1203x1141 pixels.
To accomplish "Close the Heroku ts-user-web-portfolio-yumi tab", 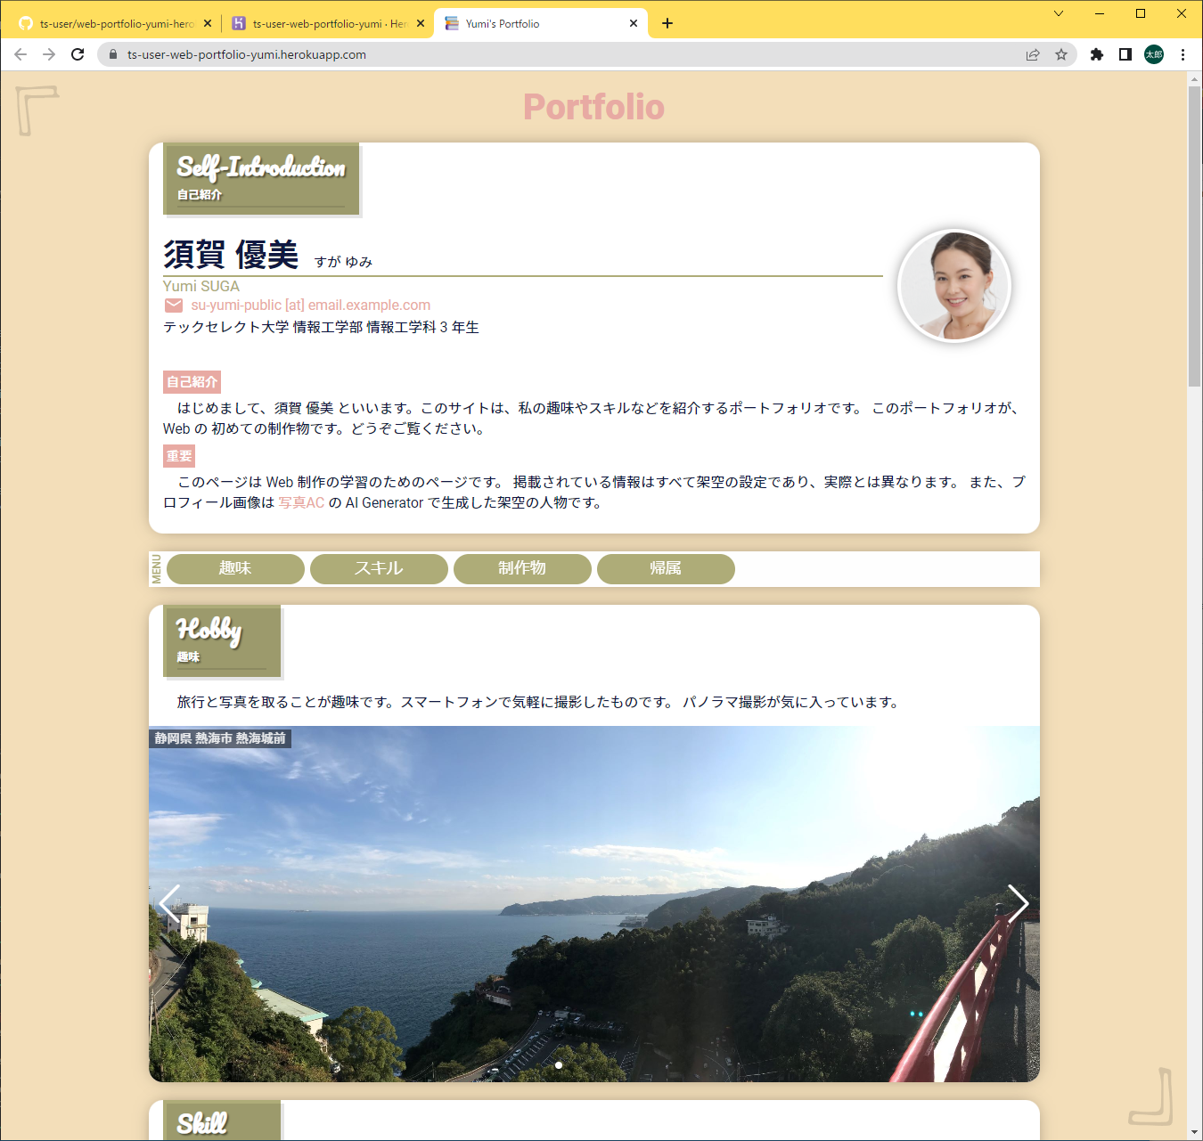I will 421,23.
